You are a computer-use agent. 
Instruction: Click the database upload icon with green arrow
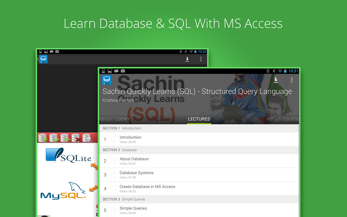point(43,138)
